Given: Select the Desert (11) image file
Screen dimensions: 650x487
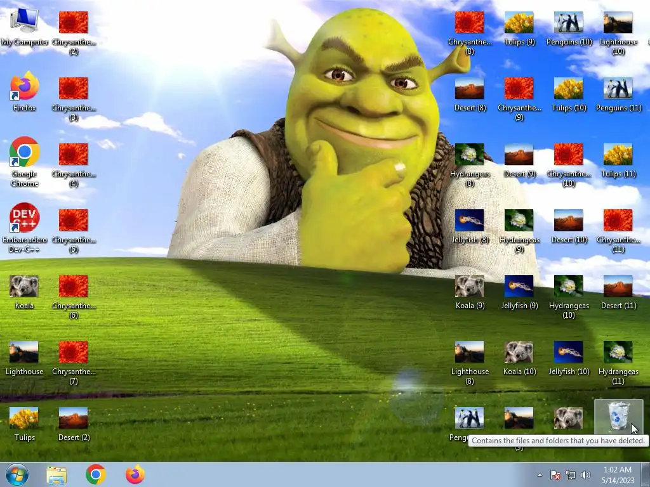Looking at the screenshot, I should 618,292.
